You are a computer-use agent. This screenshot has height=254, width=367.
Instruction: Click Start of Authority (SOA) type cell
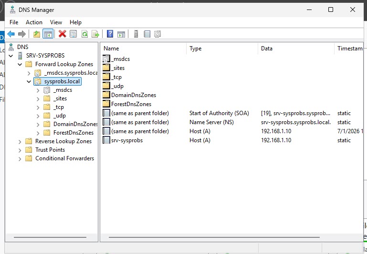click(x=219, y=113)
